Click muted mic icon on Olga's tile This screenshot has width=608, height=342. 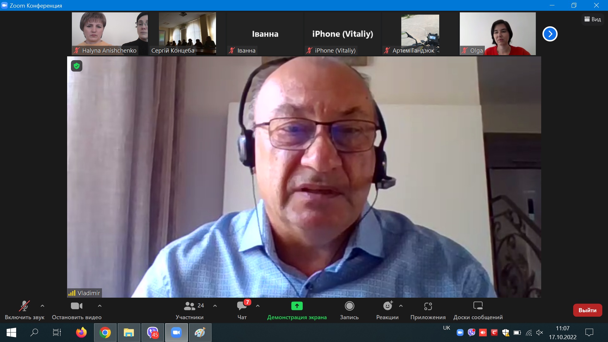[x=465, y=50]
